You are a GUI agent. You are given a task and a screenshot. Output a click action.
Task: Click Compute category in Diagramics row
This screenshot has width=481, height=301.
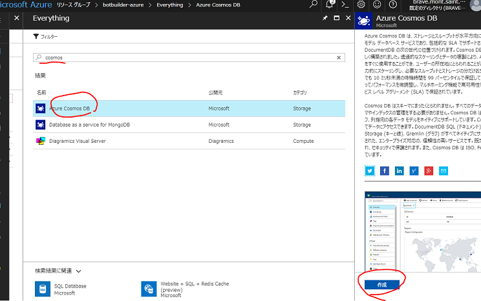click(303, 141)
